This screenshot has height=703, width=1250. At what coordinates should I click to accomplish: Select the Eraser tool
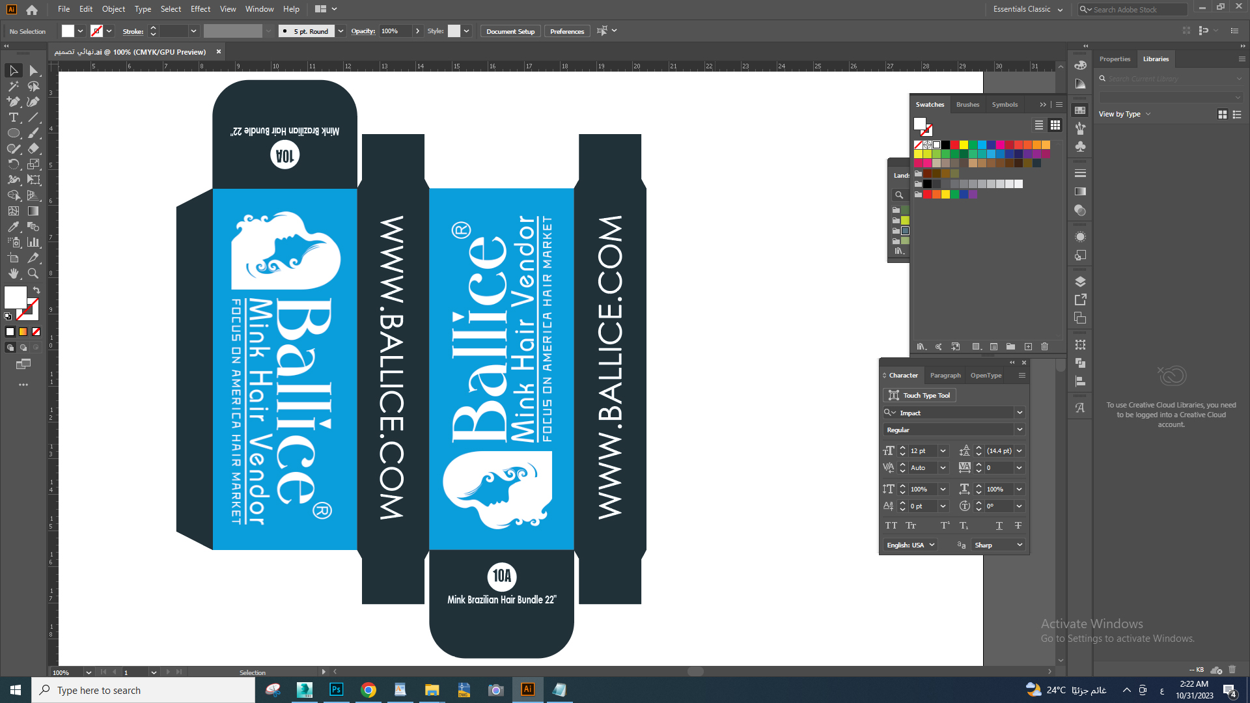tap(34, 148)
